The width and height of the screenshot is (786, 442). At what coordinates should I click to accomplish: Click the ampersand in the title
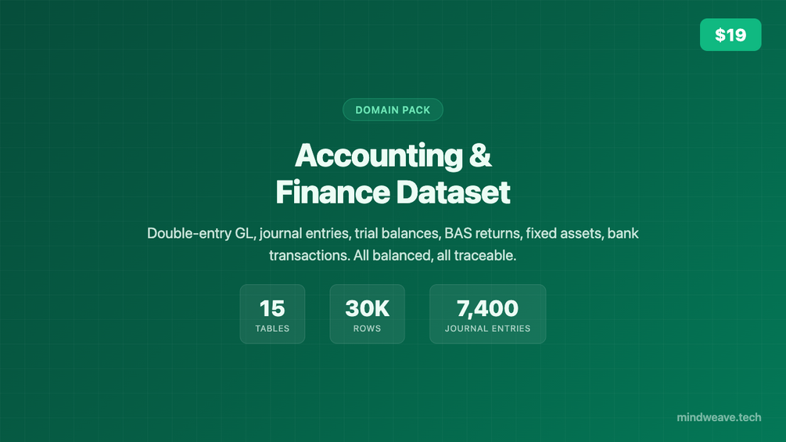480,156
